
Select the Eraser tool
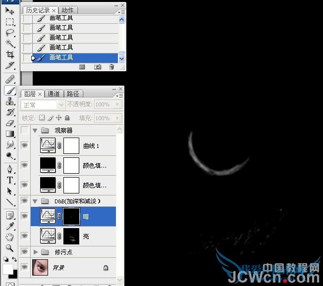click(10, 123)
